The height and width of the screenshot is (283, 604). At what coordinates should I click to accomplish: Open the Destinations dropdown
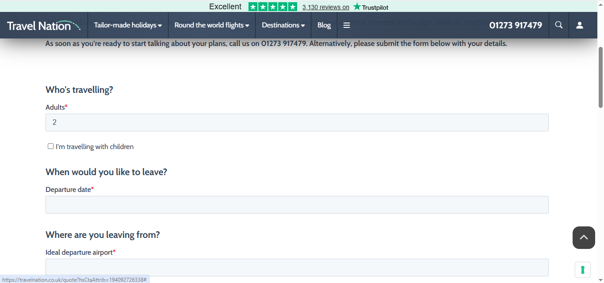[283, 25]
